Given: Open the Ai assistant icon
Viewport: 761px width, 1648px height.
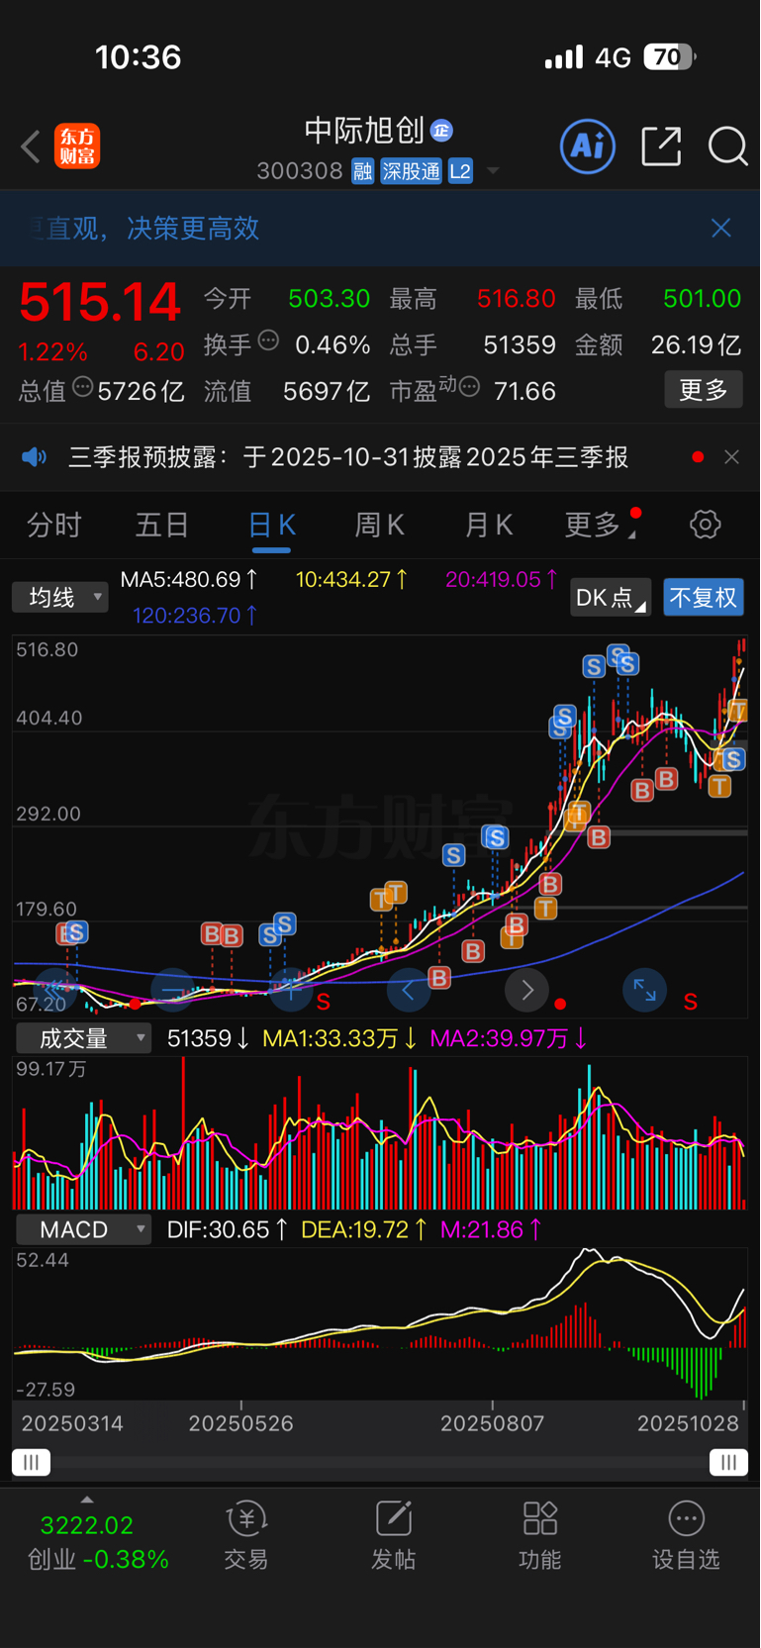Looking at the screenshot, I should tap(588, 146).
